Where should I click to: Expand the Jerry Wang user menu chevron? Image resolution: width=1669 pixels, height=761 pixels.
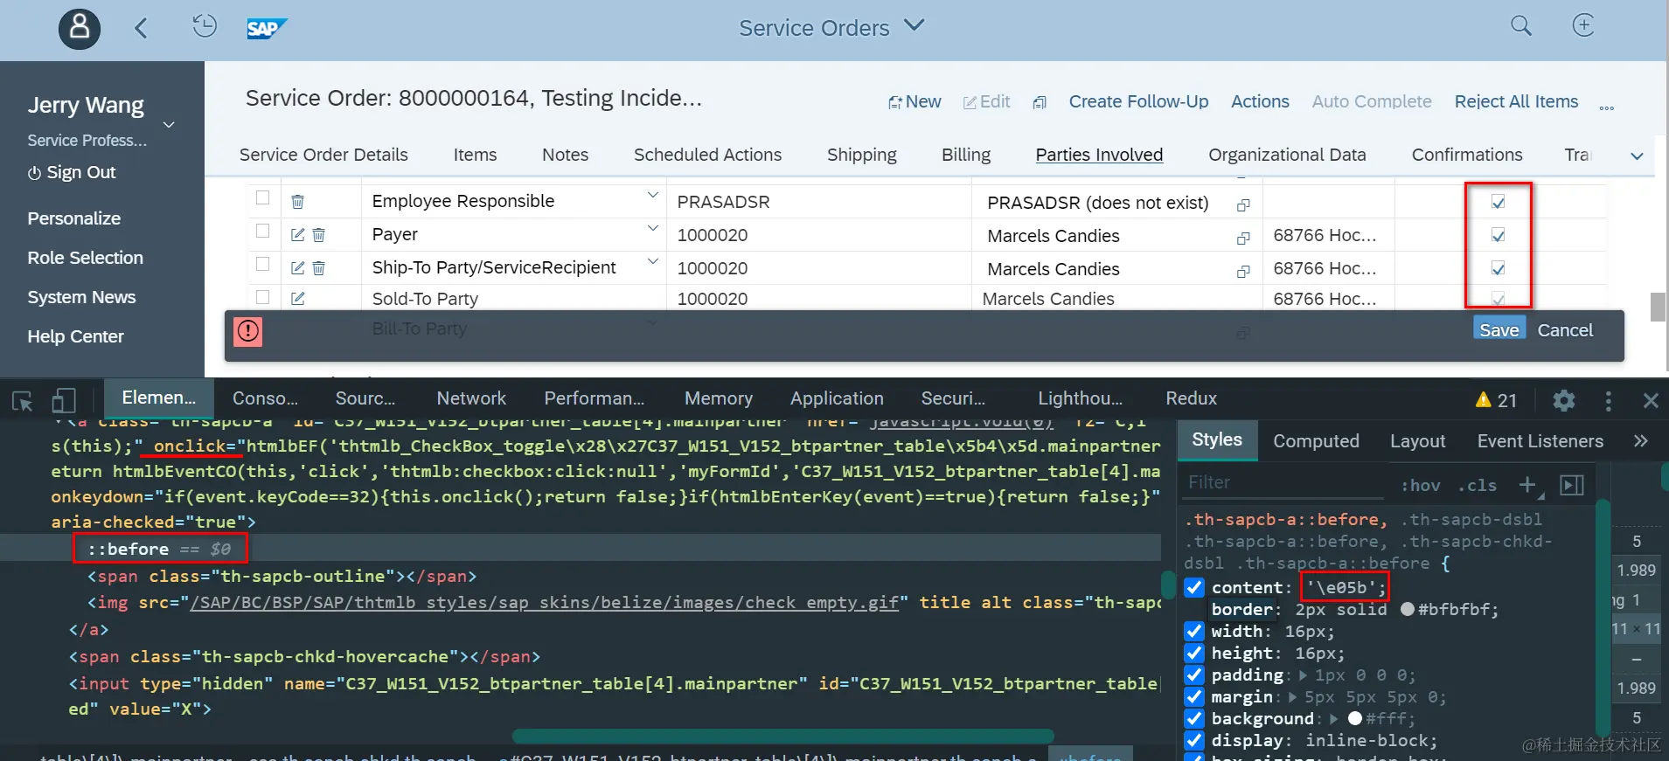point(169,125)
